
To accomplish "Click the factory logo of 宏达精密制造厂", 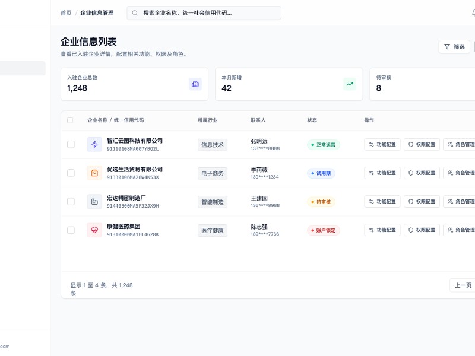I will point(94,202).
